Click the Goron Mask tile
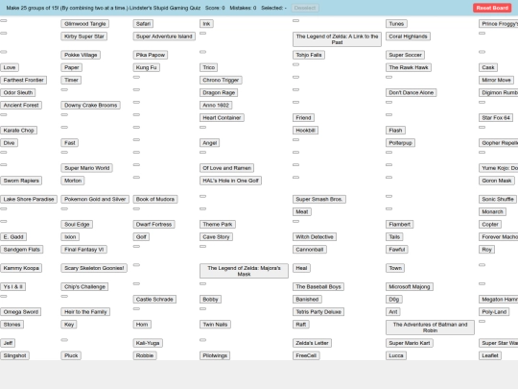Viewport: 518px width, 389px height. coord(497,181)
